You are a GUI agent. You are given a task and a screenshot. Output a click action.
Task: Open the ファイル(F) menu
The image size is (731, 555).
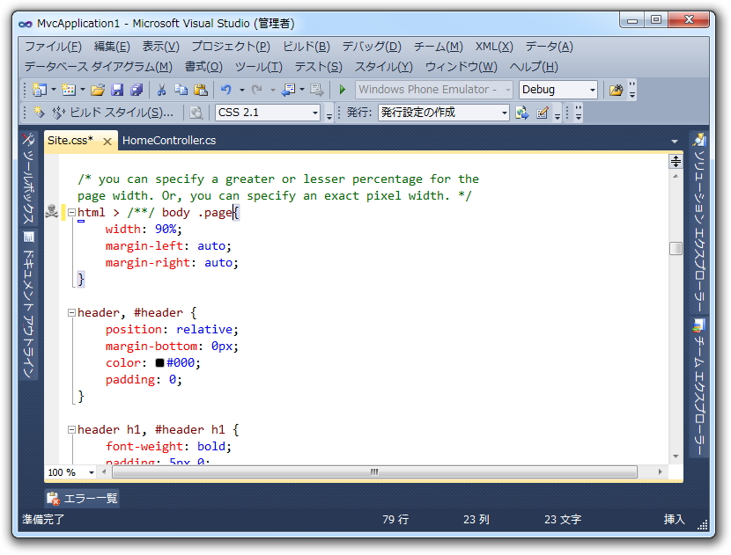pyautogui.click(x=53, y=47)
